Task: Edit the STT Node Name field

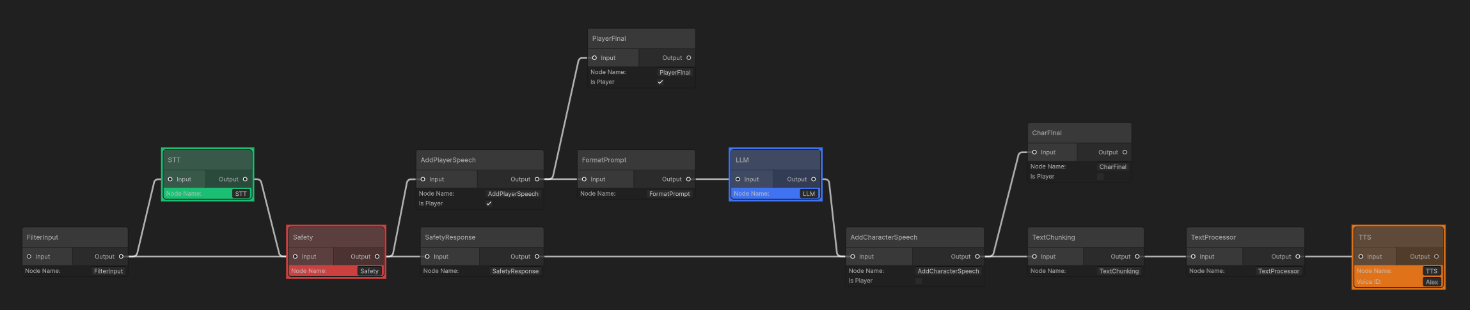Action: (x=241, y=194)
